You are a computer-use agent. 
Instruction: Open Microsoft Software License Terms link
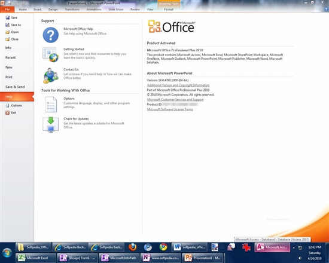tap(170, 109)
